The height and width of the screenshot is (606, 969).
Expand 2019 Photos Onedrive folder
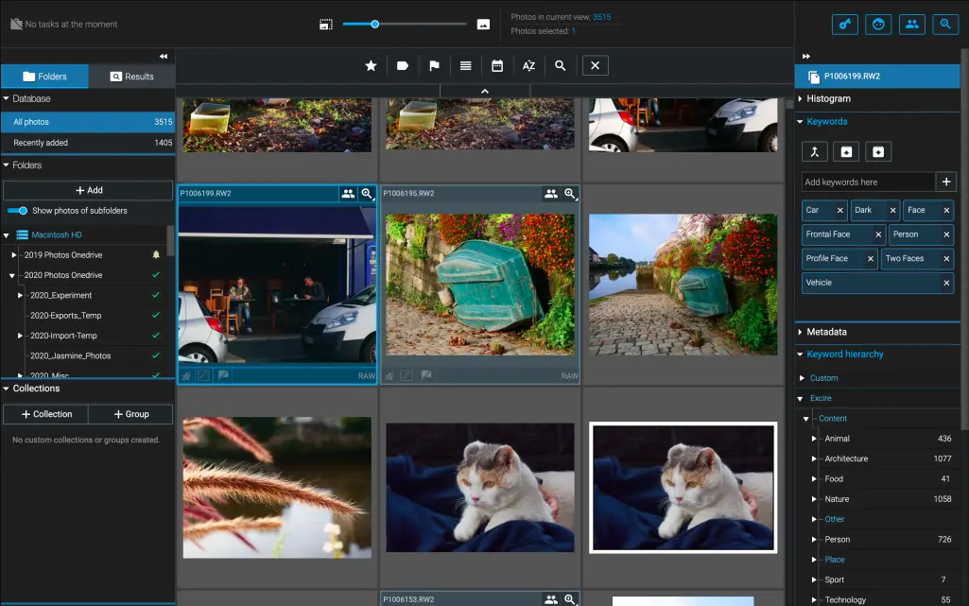click(x=13, y=254)
